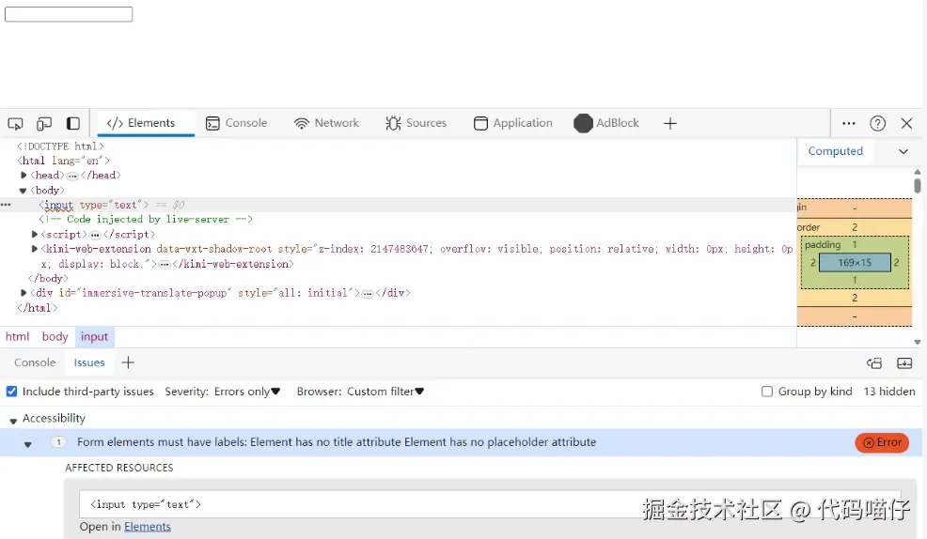Open the Severity Errors only dropdown
The width and height of the screenshot is (927, 539).
click(247, 392)
